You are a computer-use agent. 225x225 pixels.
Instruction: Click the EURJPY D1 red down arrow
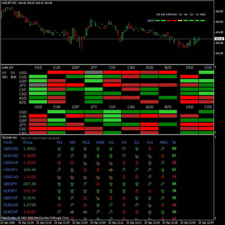(137, 191)
